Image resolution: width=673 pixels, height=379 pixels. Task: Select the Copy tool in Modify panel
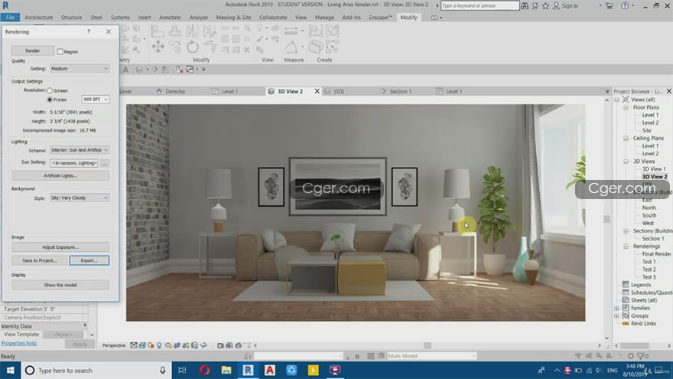(x=175, y=47)
